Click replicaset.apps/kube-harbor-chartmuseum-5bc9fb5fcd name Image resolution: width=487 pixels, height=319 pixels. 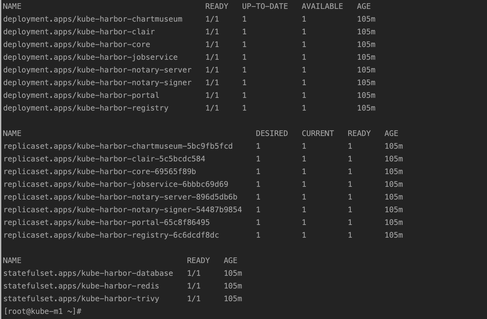[118, 146]
